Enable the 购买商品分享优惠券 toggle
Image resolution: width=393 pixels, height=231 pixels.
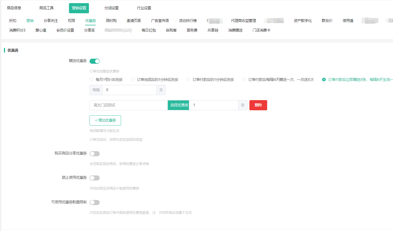pos(95,154)
